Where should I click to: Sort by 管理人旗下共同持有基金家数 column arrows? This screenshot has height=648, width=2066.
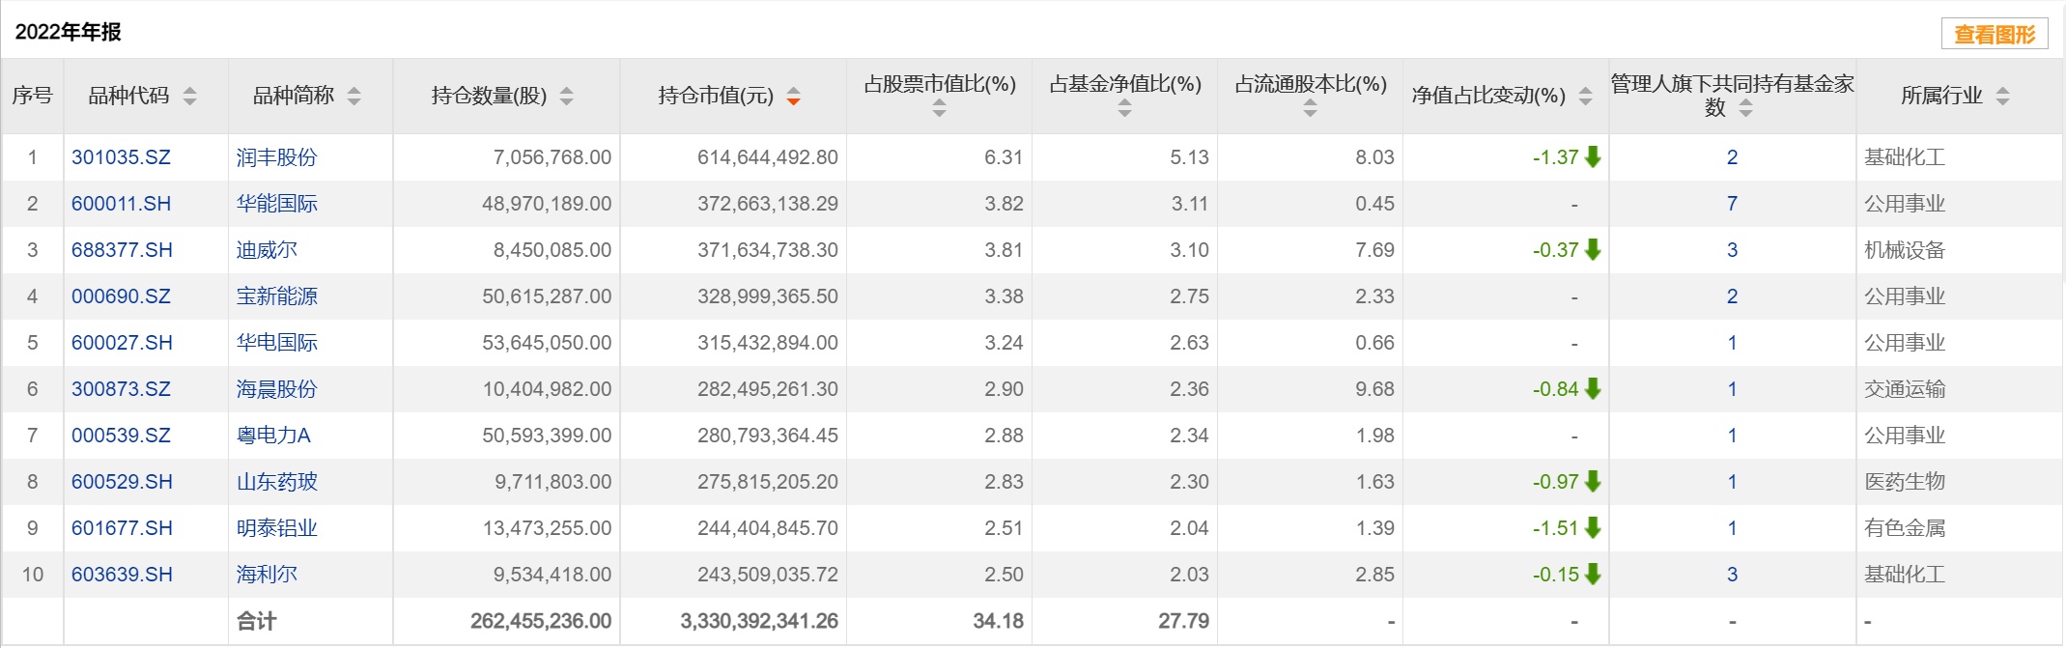point(1745,109)
